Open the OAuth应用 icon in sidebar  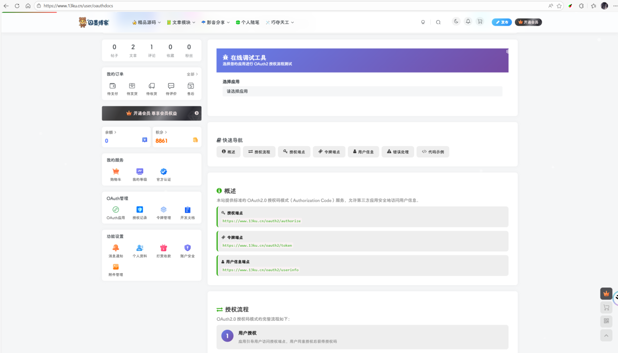[x=116, y=210]
